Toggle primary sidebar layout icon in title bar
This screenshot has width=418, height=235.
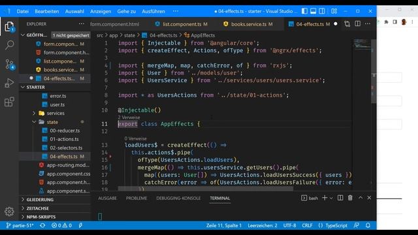point(304,11)
